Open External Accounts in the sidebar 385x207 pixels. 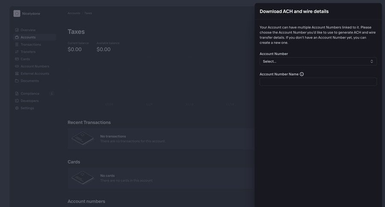(35, 74)
